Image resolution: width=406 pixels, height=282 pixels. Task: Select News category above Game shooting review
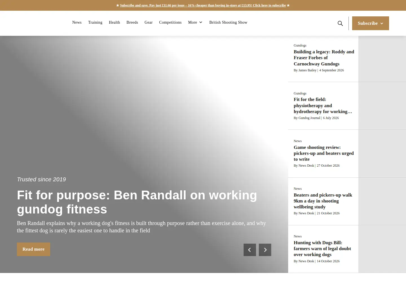(x=298, y=141)
